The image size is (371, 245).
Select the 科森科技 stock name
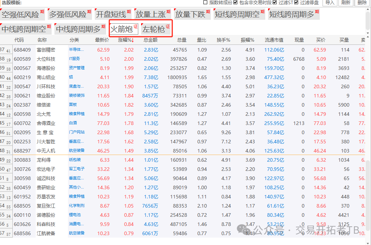(x=46, y=224)
